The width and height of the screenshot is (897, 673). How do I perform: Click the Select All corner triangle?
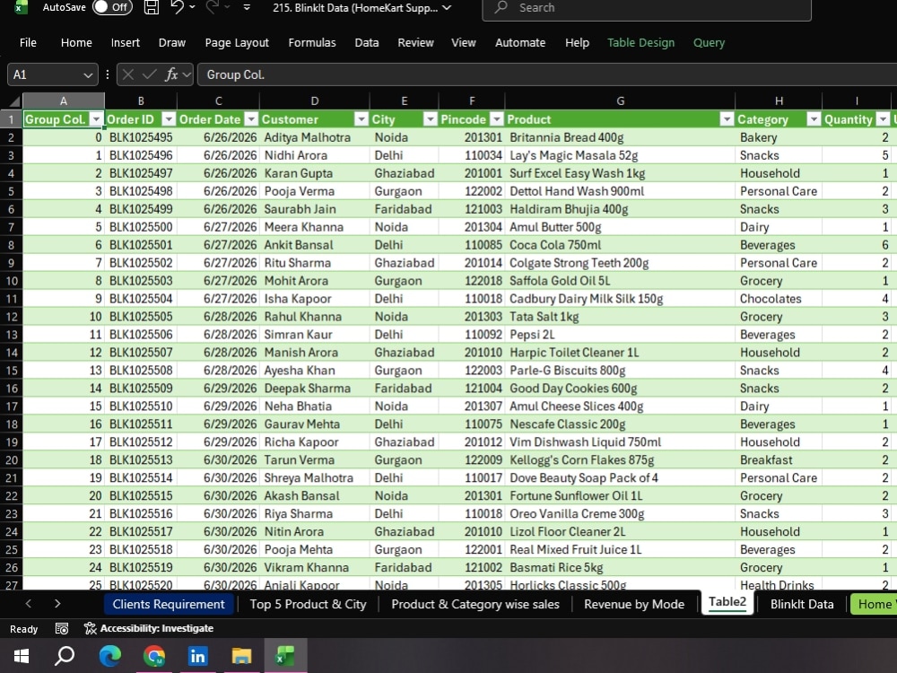[14, 101]
